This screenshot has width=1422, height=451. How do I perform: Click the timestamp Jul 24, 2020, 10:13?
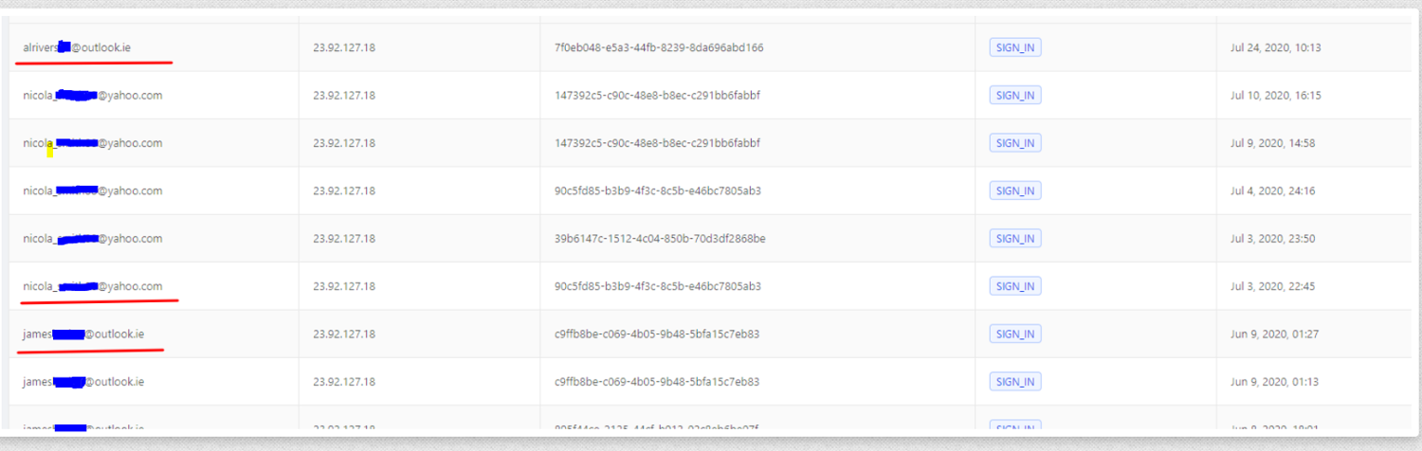click(x=1275, y=47)
